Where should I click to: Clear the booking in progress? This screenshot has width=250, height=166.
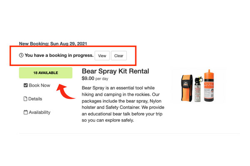[118, 56]
